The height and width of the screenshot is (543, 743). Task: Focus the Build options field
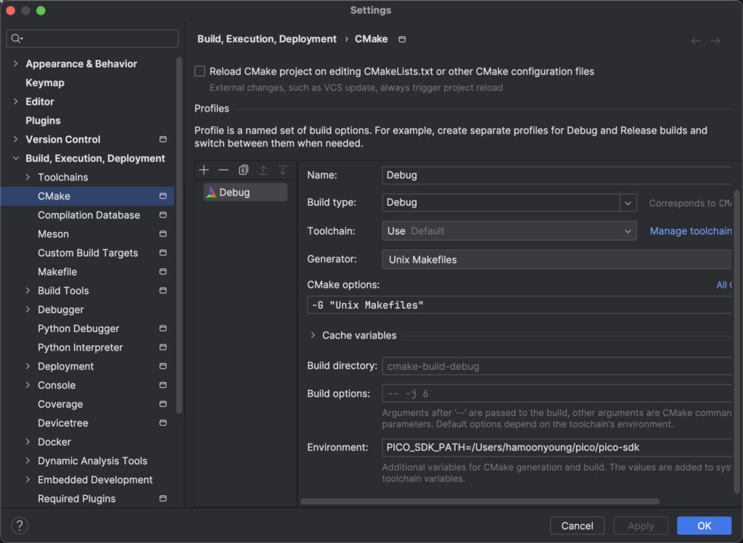557,394
